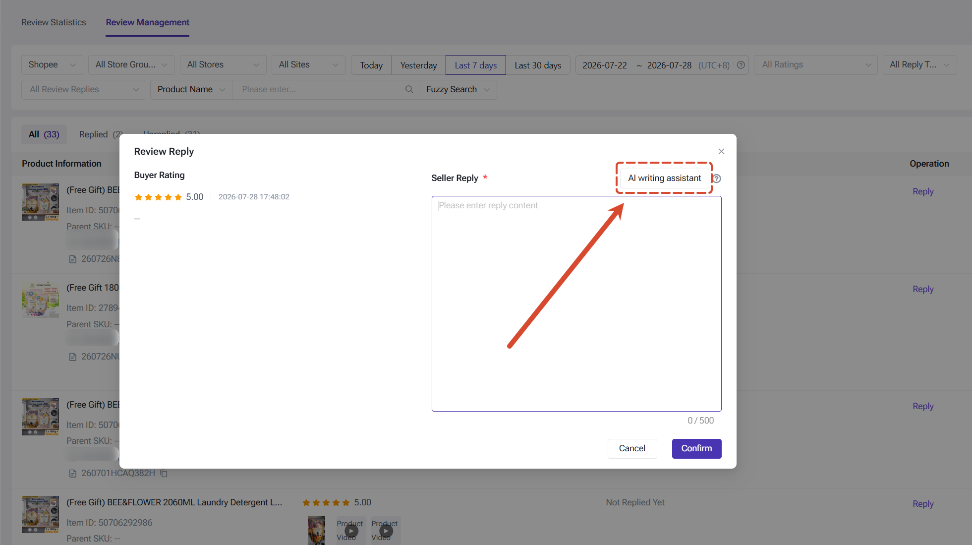Screen dimensions: 972x545
Task: Click the search magnifier icon
Action: coord(409,89)
